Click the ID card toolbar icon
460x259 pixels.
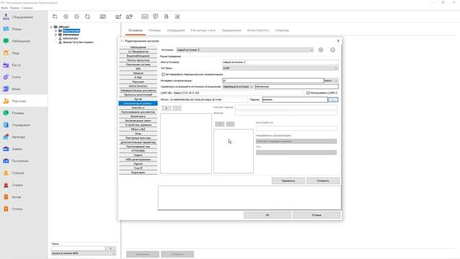click(x=103, y=17)
